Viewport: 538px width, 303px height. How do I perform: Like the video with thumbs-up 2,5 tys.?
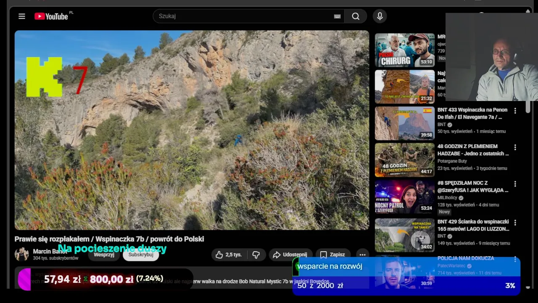229,255
